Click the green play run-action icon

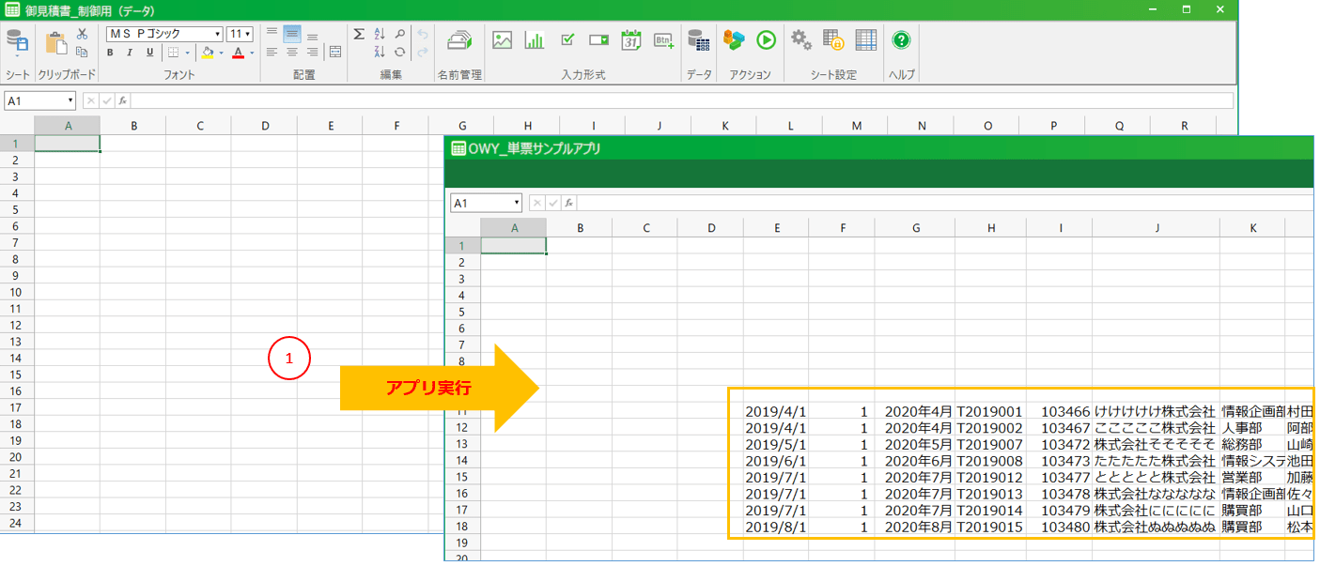766,40
